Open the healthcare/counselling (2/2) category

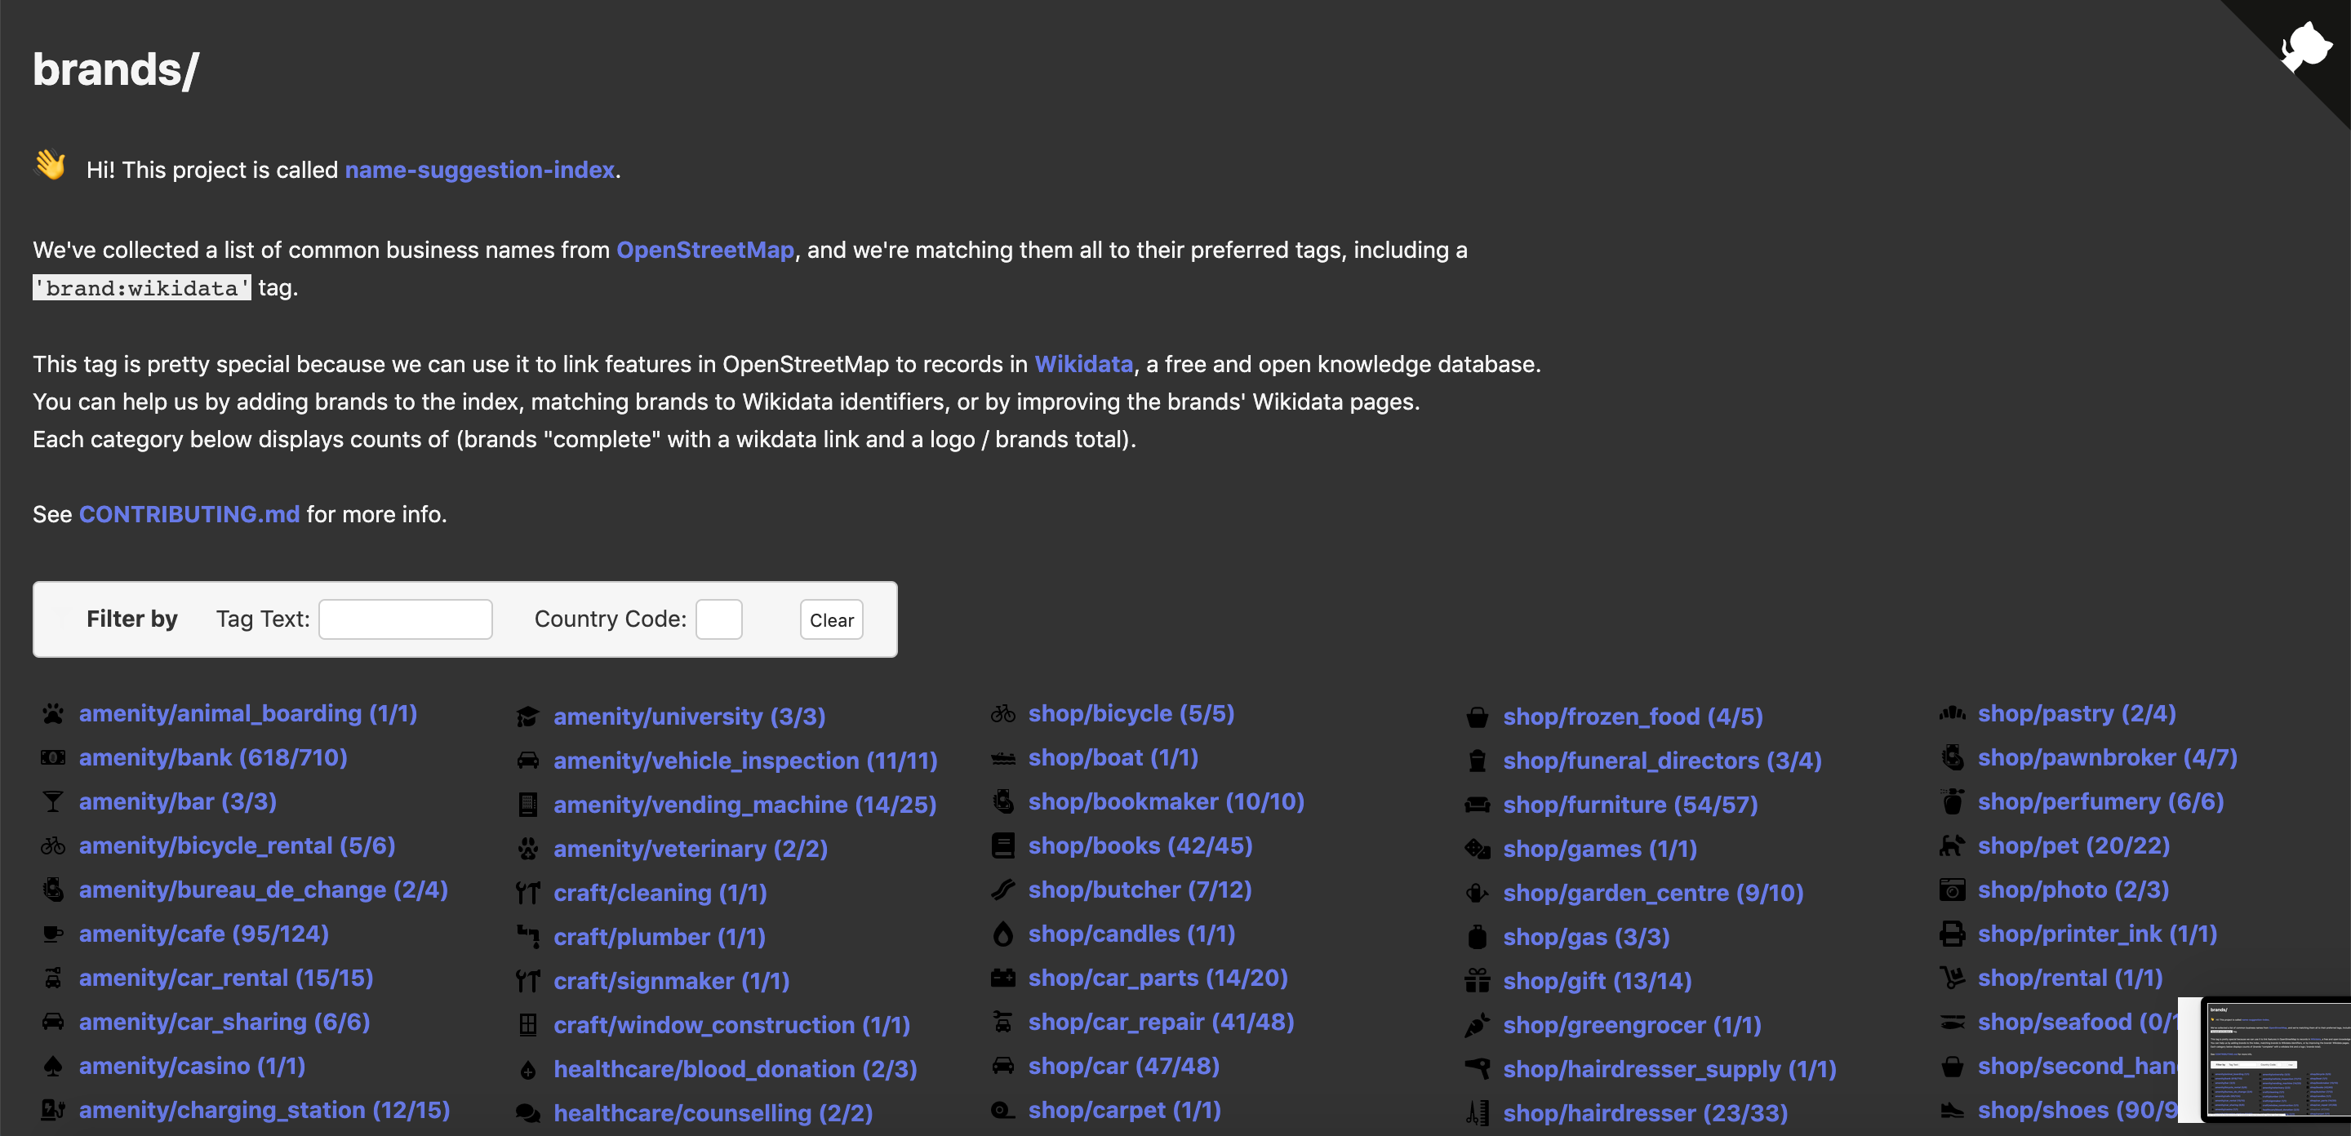[x=713, y=1114]
